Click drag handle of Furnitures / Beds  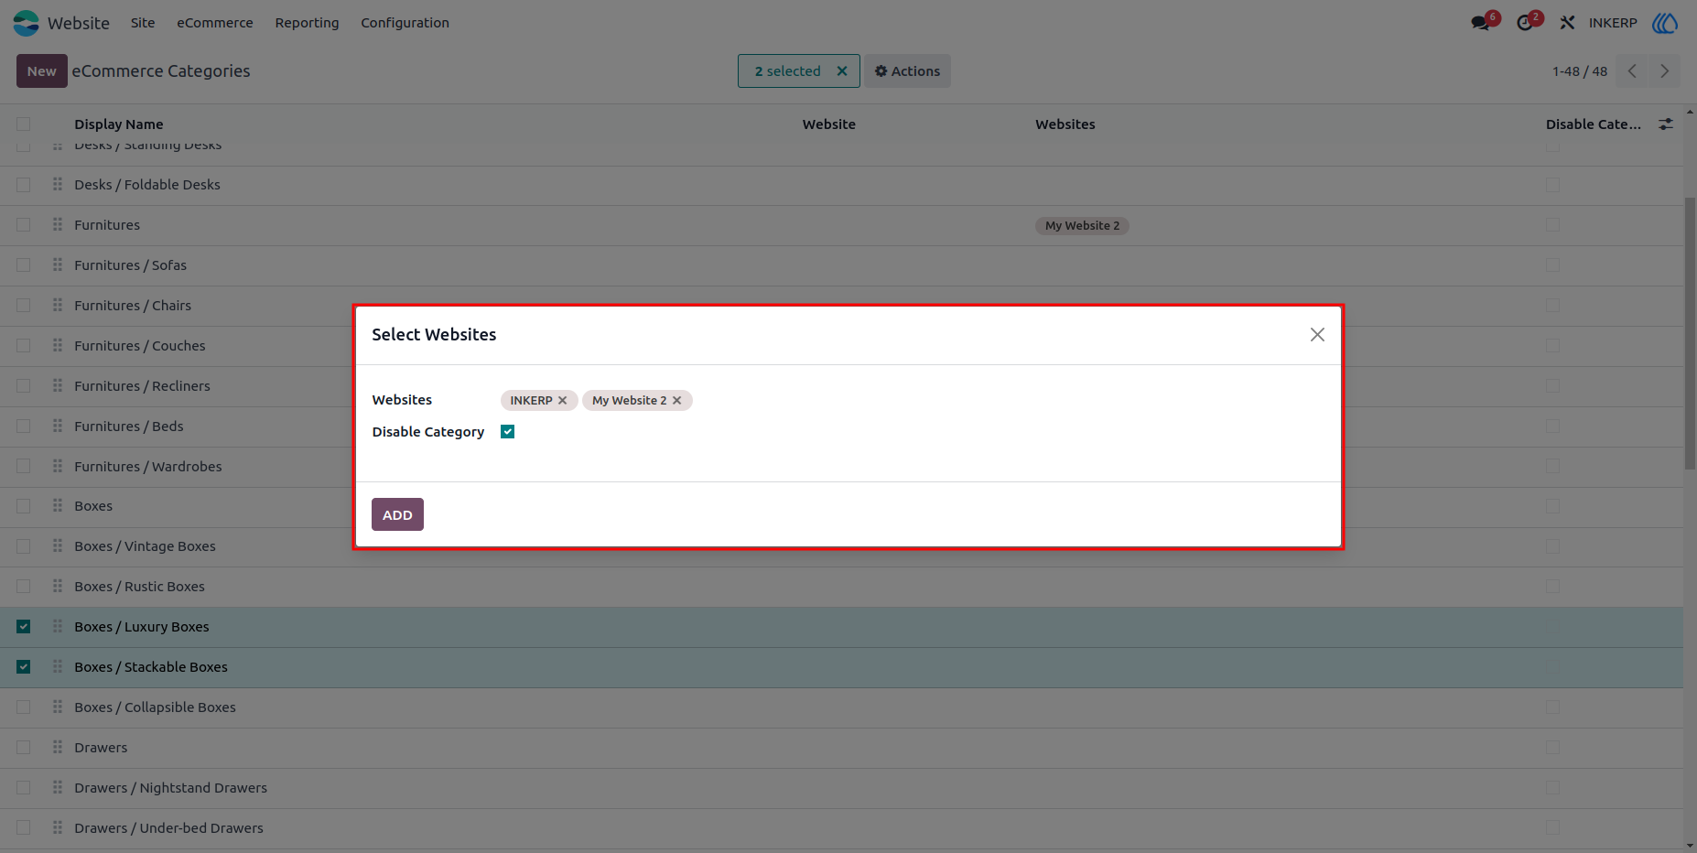tap(58, 426)
